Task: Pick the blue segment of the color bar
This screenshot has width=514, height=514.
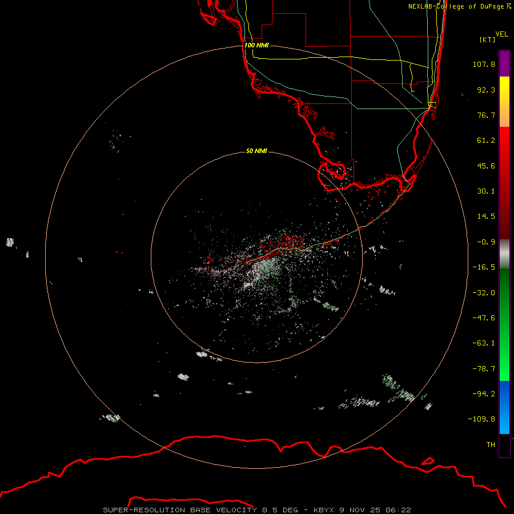Action: [x=504, y=407]
